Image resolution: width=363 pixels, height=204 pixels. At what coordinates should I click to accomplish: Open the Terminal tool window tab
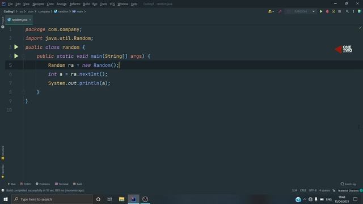point(62,184)
